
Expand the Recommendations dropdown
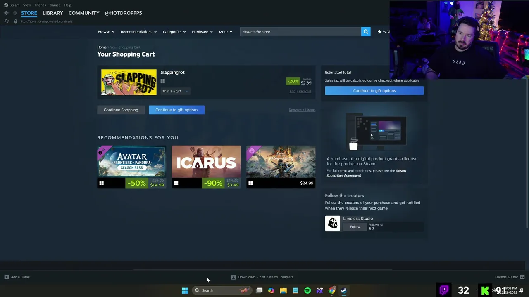[139, 32]
